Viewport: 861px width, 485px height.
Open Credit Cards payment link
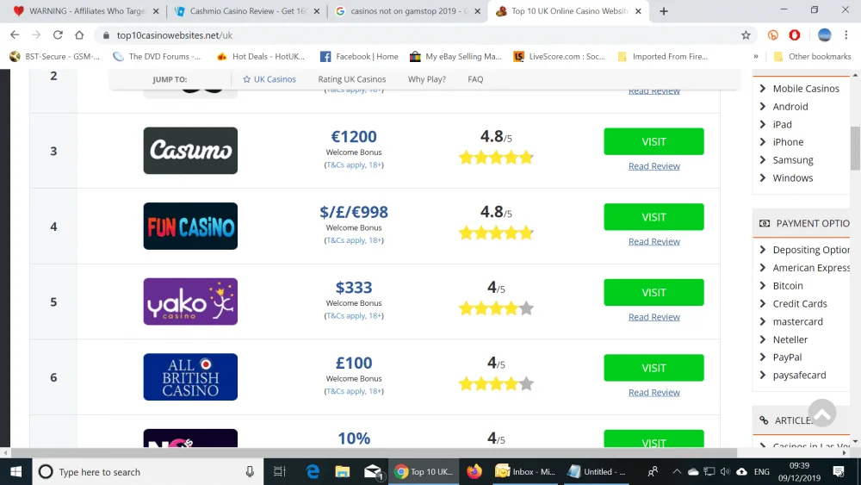pos(800,304)
